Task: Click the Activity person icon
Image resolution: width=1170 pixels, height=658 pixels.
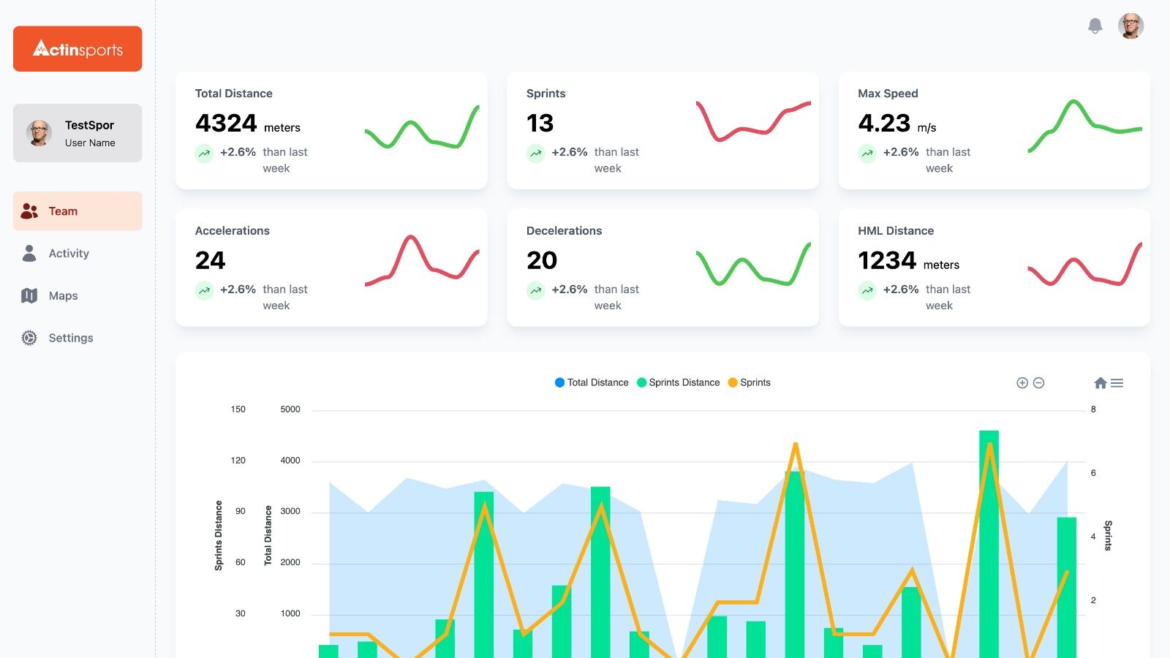Action: 29,253
